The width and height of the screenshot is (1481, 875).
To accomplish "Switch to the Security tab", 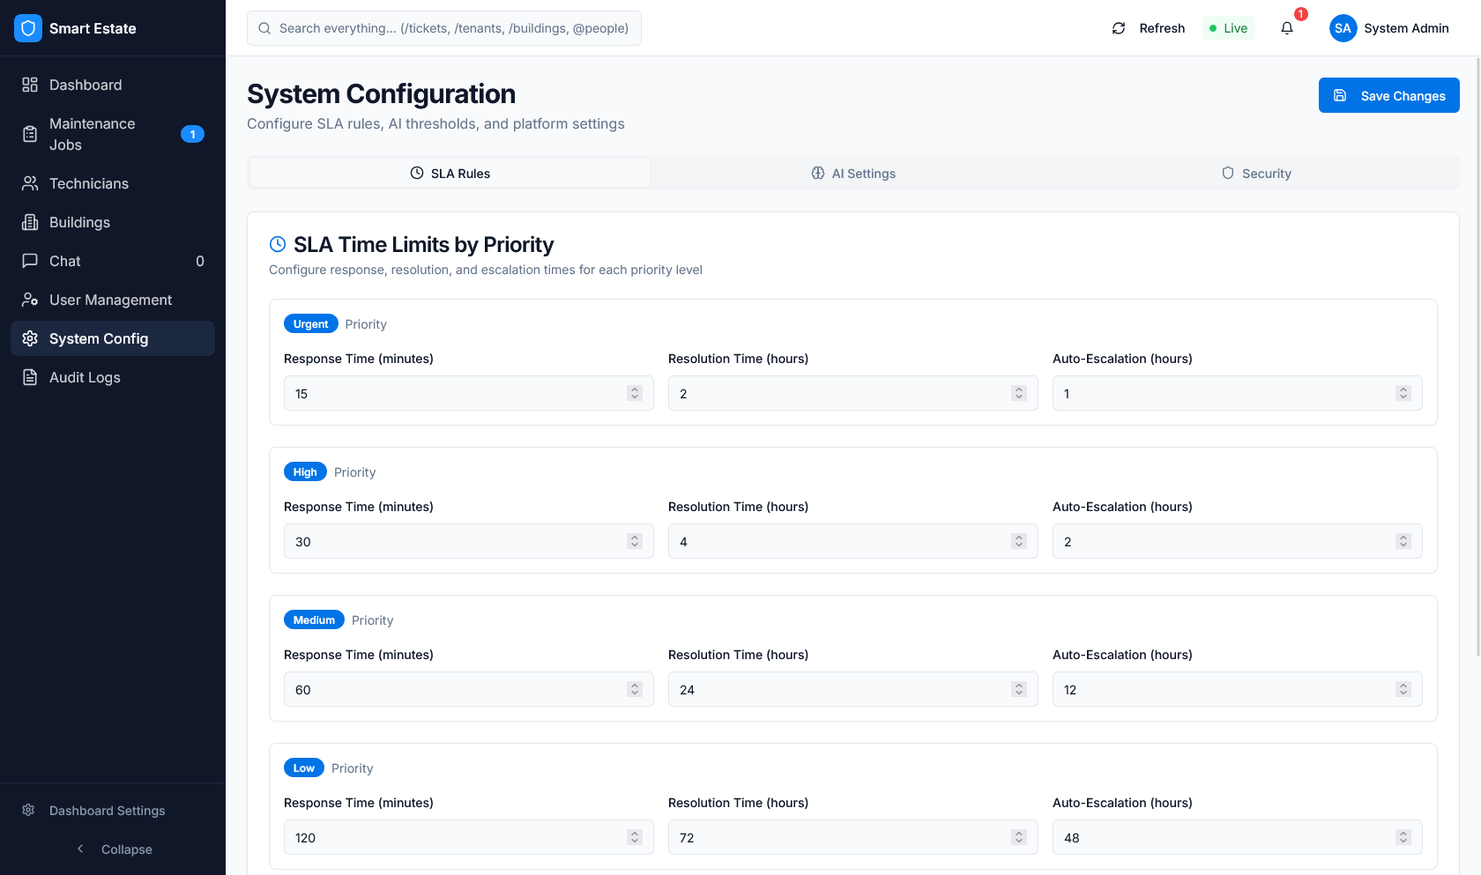I will [1256, 174].
